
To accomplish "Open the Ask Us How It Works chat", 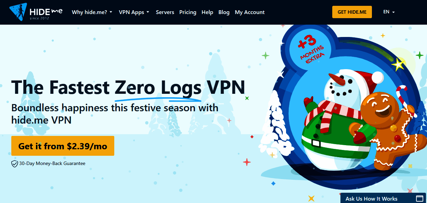I will [372, 199].
